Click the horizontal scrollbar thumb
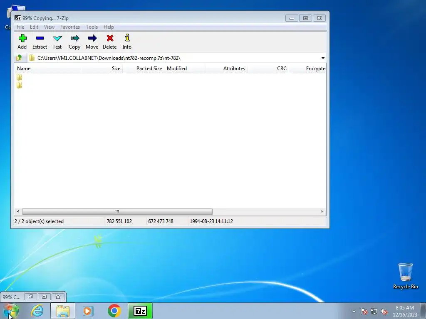 pyautogui.click(x=117, y=211)
